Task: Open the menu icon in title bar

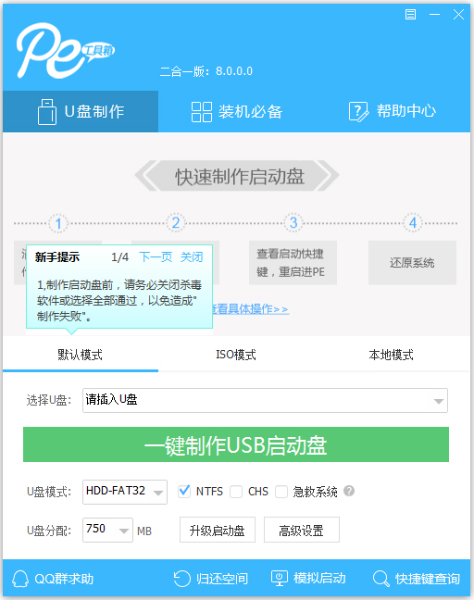Action: coord(410,15)
